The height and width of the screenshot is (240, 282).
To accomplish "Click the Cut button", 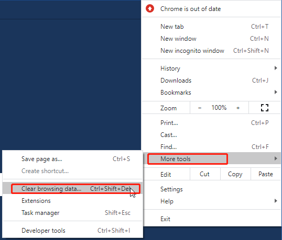I will point(205,174).
